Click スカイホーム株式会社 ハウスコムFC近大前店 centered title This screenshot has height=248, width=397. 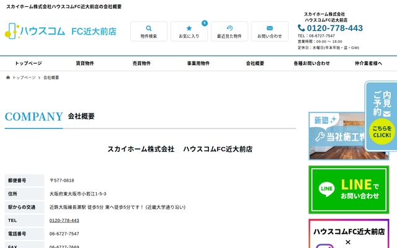point(180,149)
